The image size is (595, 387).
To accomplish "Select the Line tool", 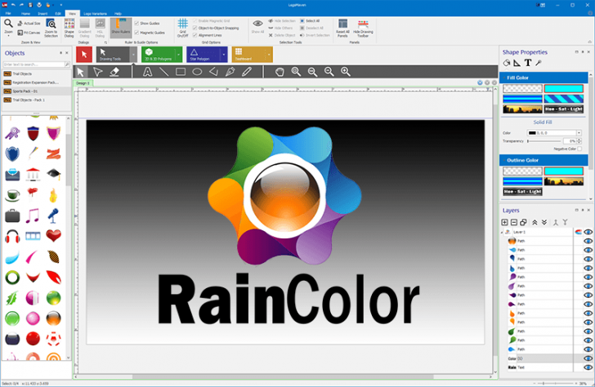I will [x=164, y=72].
